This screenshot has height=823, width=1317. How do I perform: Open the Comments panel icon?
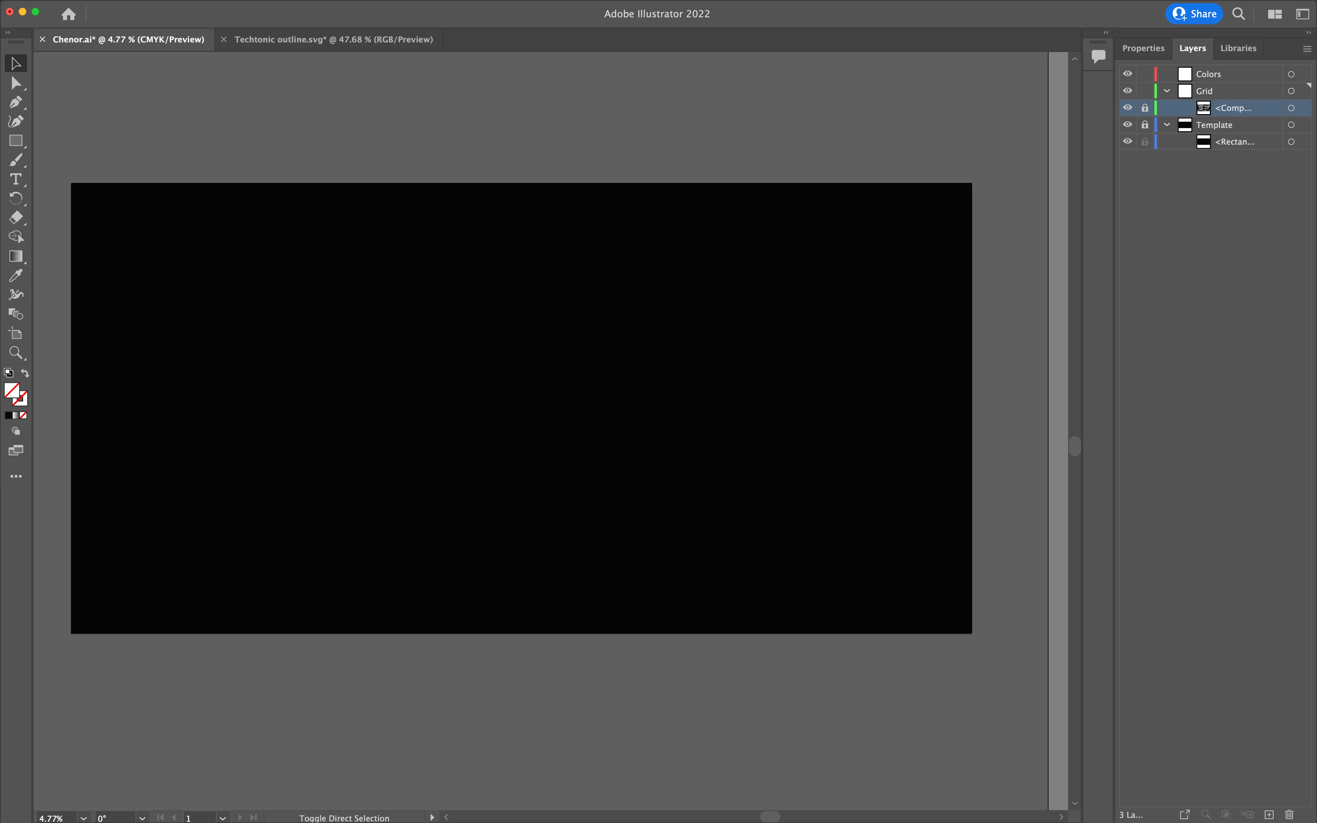[x=1098, y=56]
